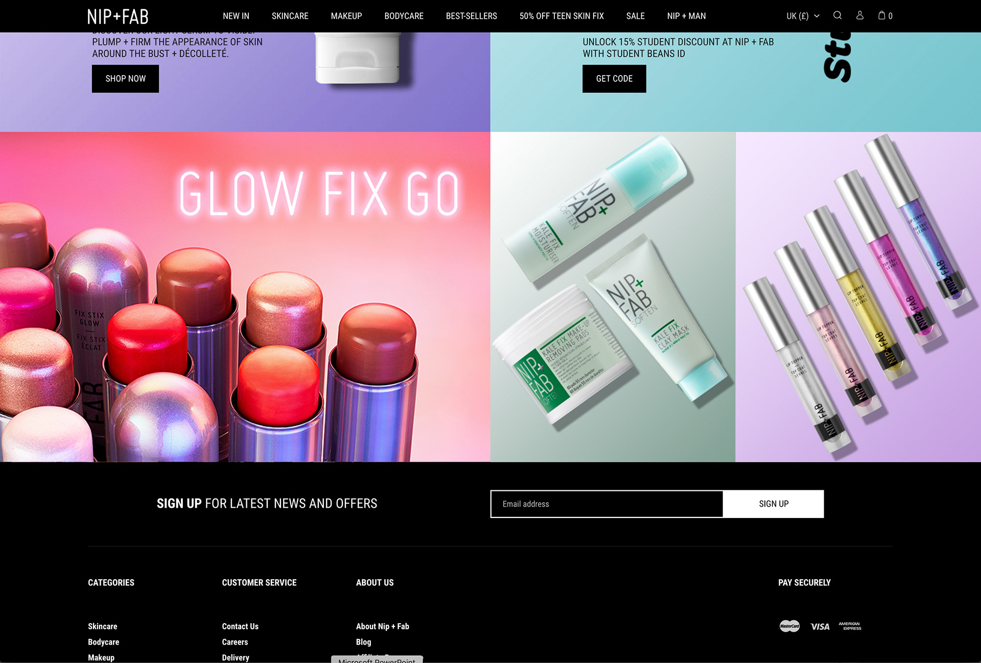Viewport: 981px width, 663px height.
Task: Open the GLOW FIX GO banner
Action: tap(245, 297)
